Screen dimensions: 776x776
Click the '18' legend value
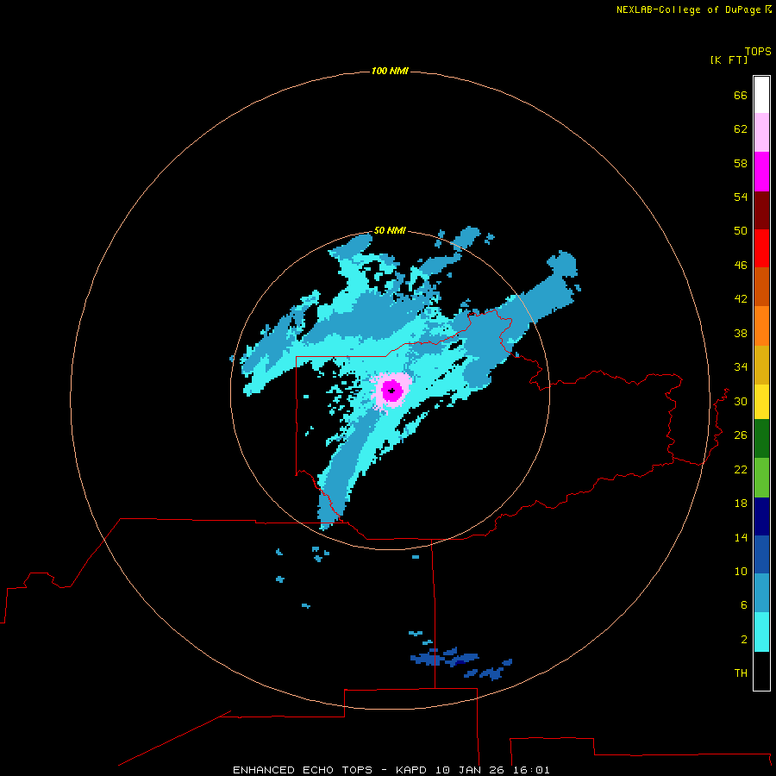point(741,504)
